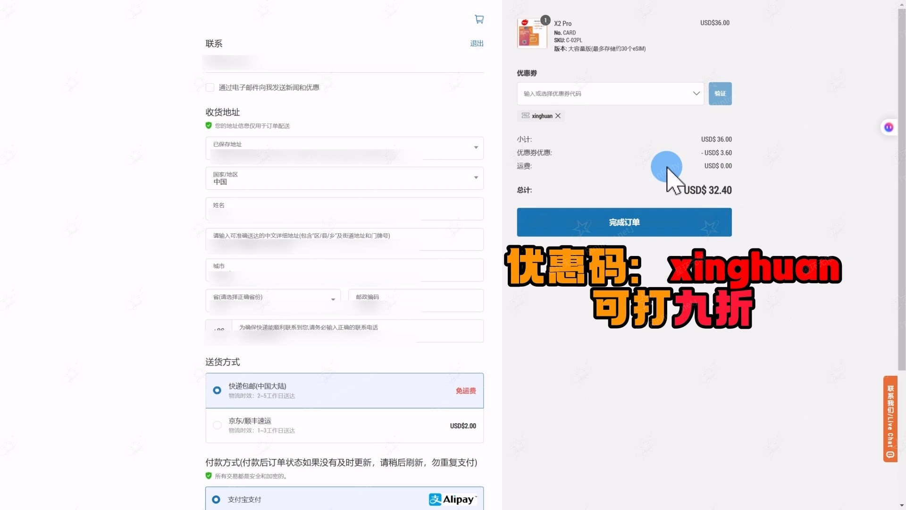Click the total USD$ 32.40 amount
The height and width of the screenshot is (510, 906).
(x=708, y=190)
